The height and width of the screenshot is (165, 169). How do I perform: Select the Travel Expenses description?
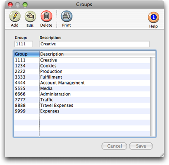[57, 106]
